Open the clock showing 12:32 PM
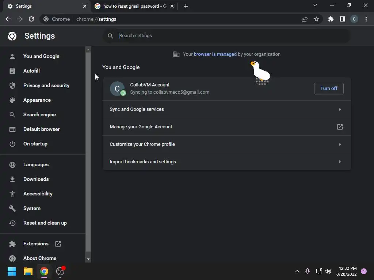Screen dimensions: 374x280 (346, 271)
